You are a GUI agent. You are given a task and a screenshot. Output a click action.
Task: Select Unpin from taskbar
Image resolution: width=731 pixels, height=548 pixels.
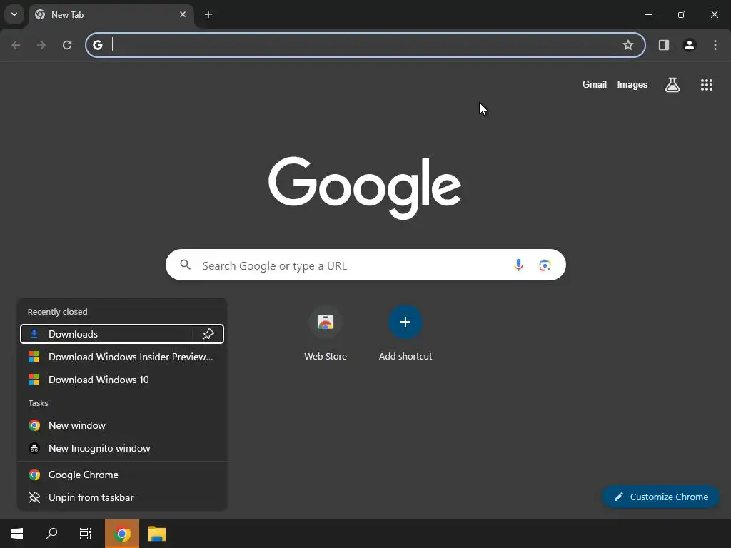pos(122,497)
